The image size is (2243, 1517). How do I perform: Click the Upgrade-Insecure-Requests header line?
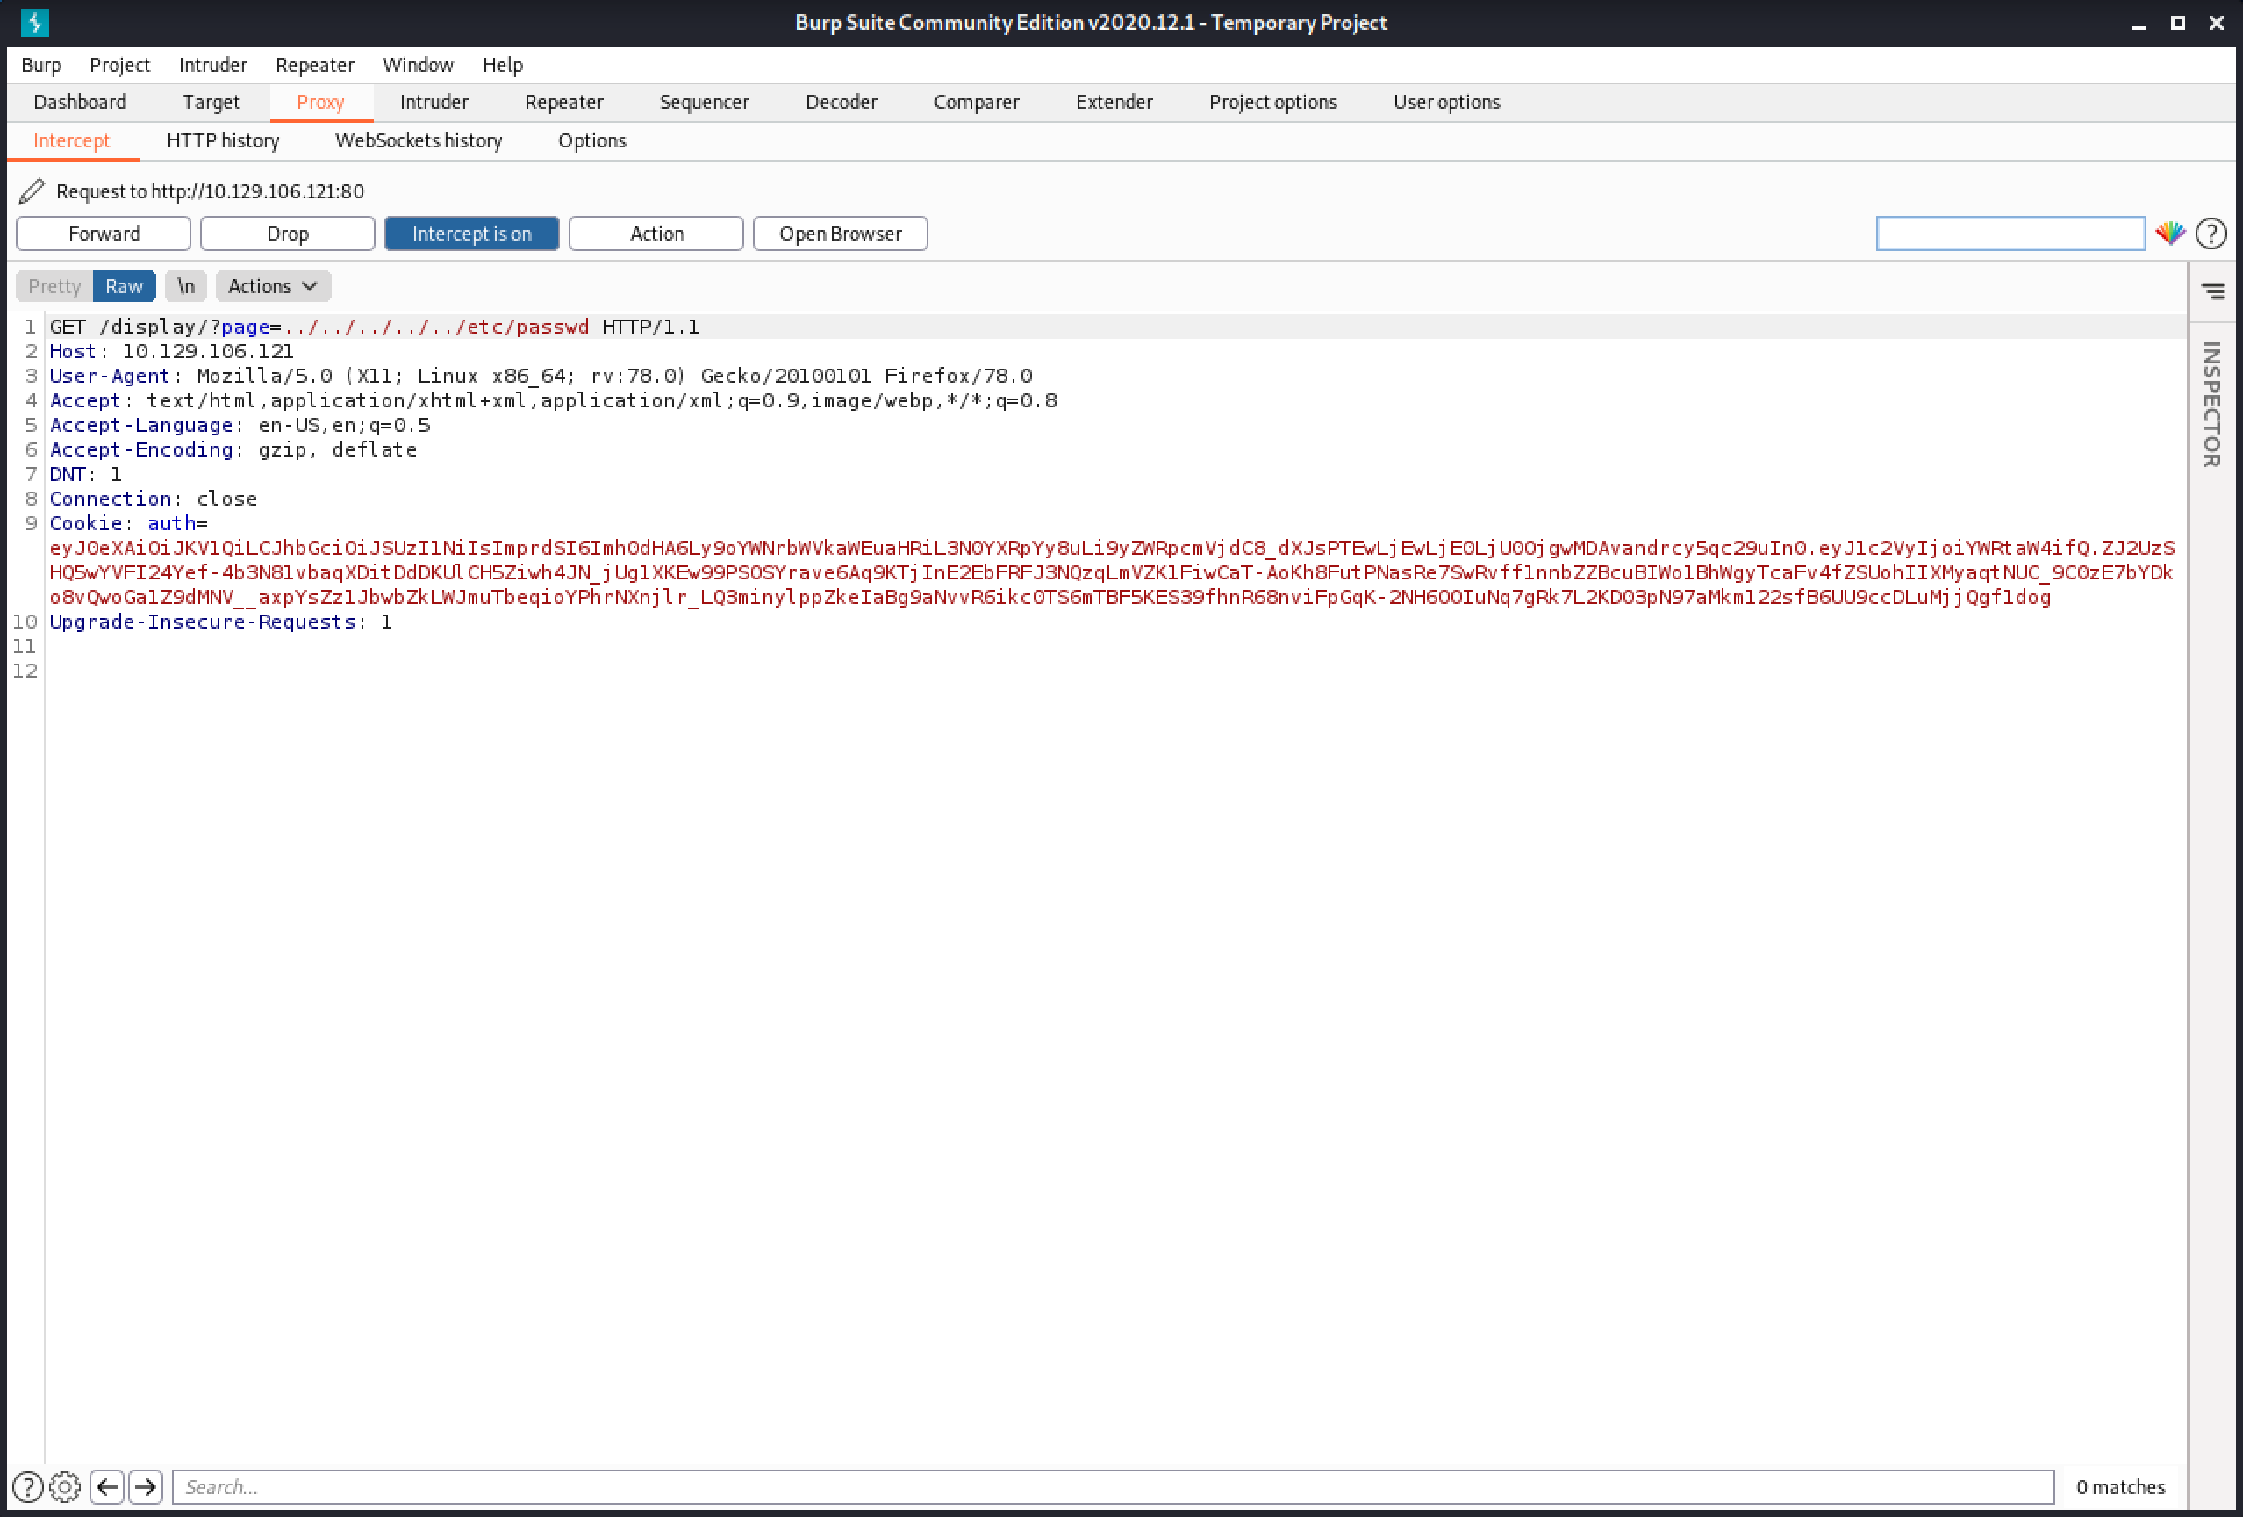[x=221, y=622]
